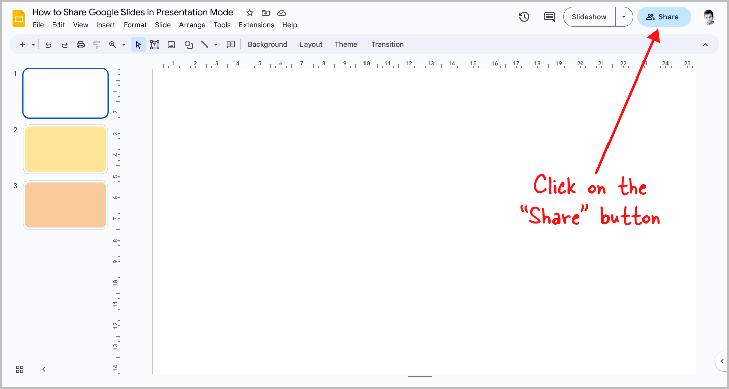Toggle the Select arrow tool

(x=138, y=44)
